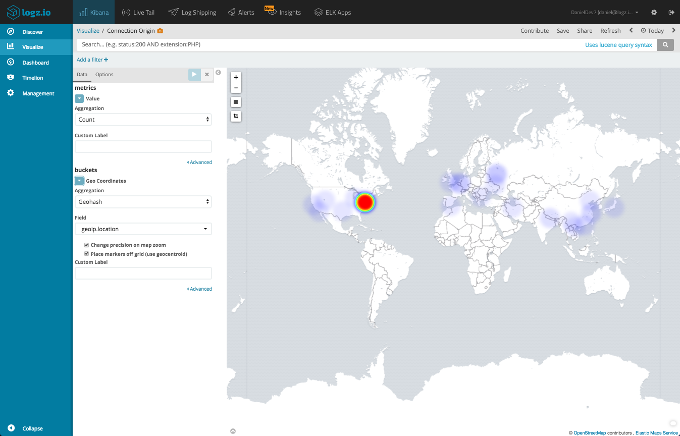Switch to the Data tab

point(82,74)
